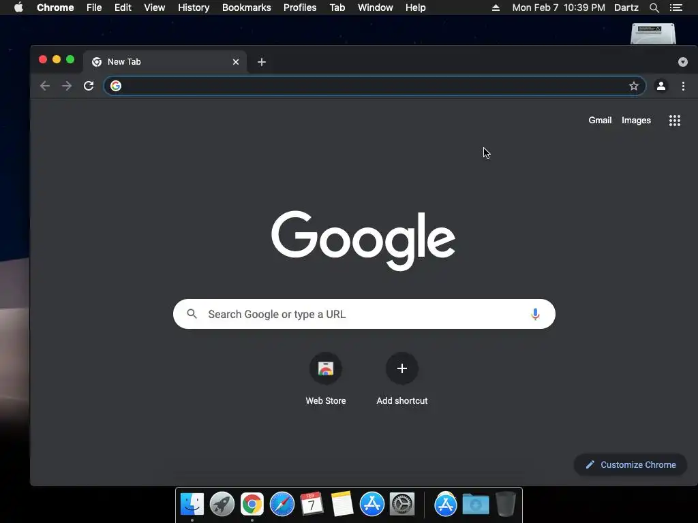Open System Preferences gear in the Dock
Viewport: 698px width, 523px height.
pos(402,505)
